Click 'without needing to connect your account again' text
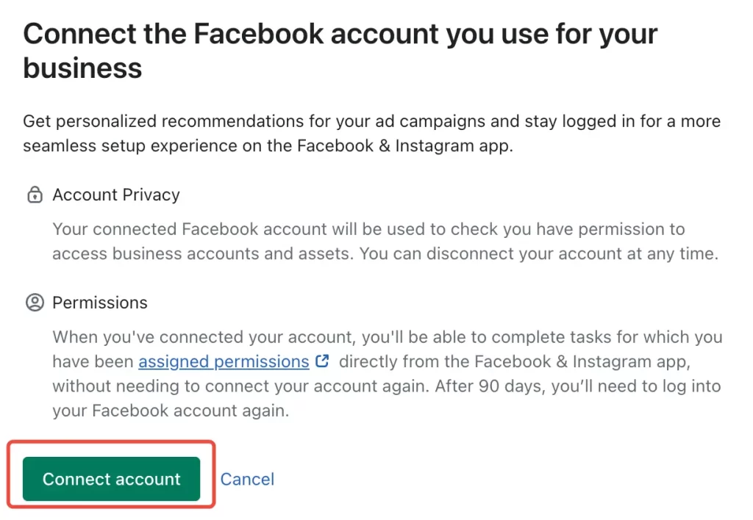The height and width of the screenshot is (520, 753). pyautogui.click(x=241, y=386)
